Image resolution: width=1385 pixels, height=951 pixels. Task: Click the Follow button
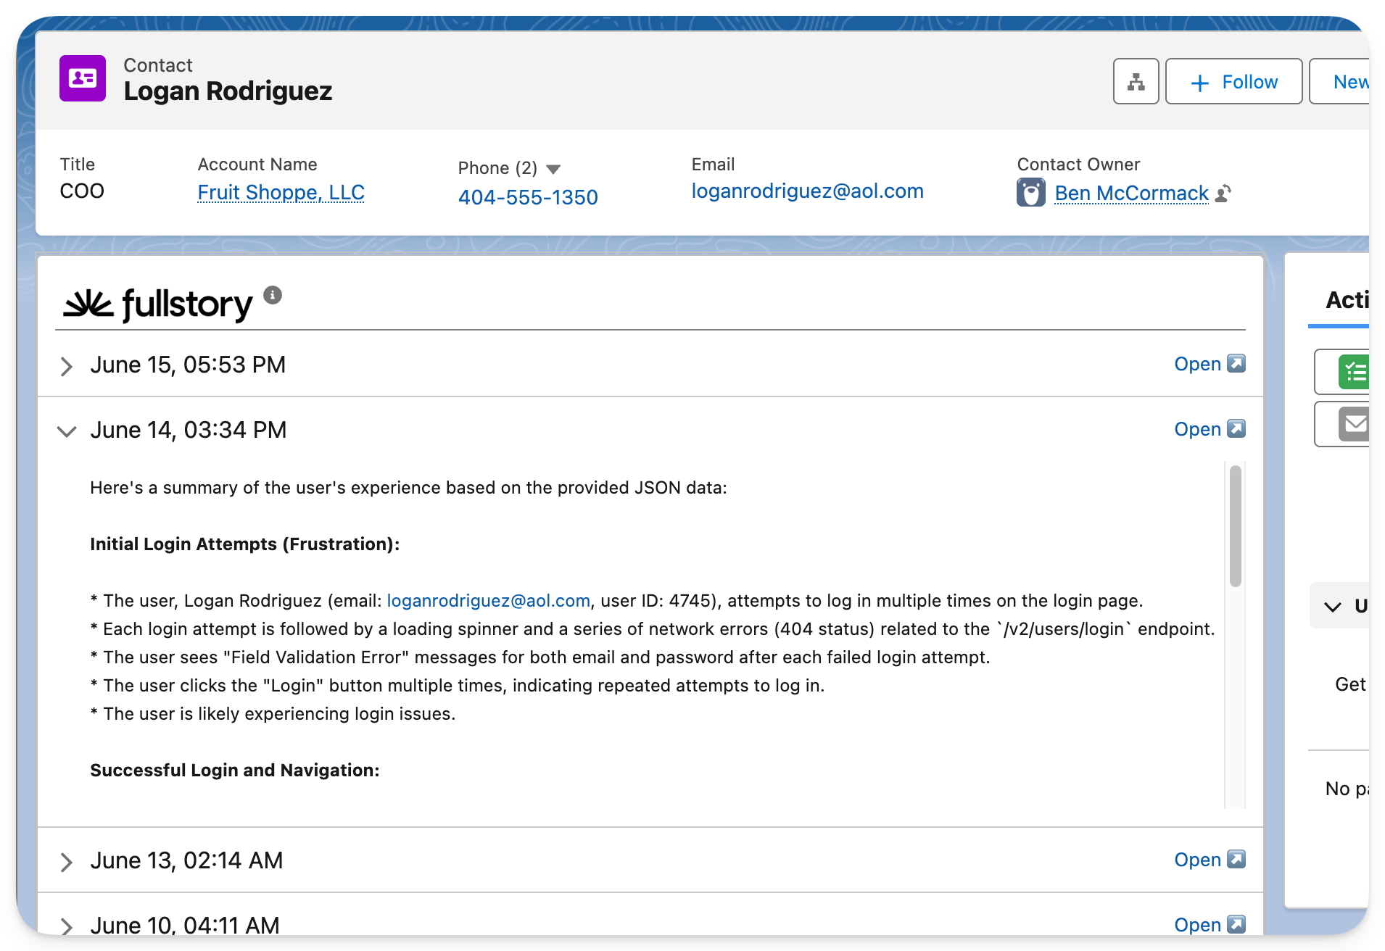tap(1233, 81)
